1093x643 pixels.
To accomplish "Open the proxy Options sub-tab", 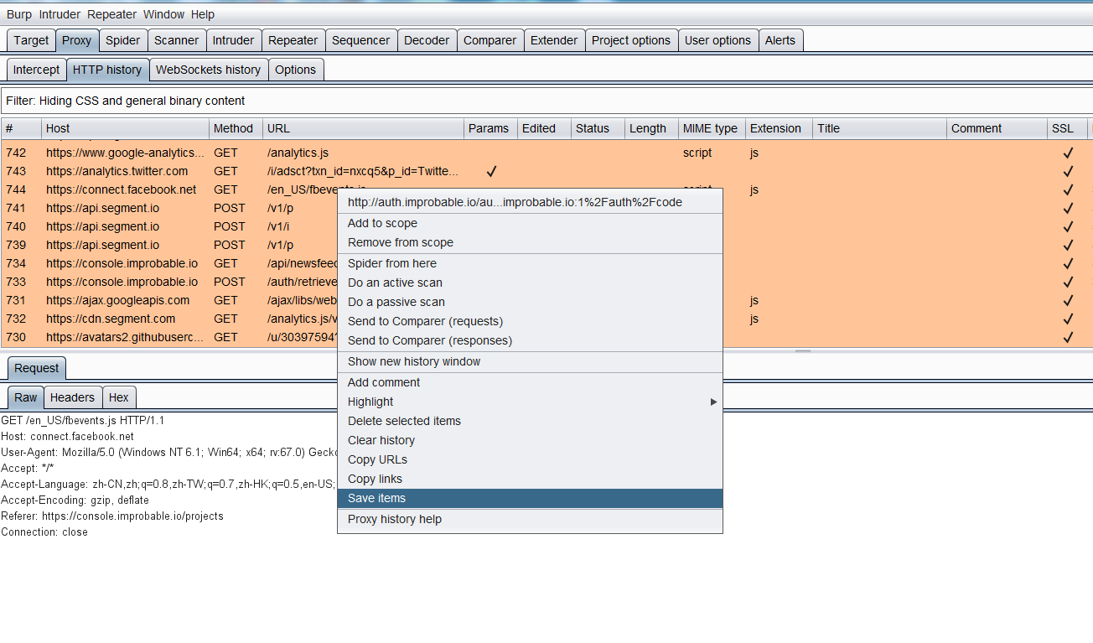I will pos(295,70).
